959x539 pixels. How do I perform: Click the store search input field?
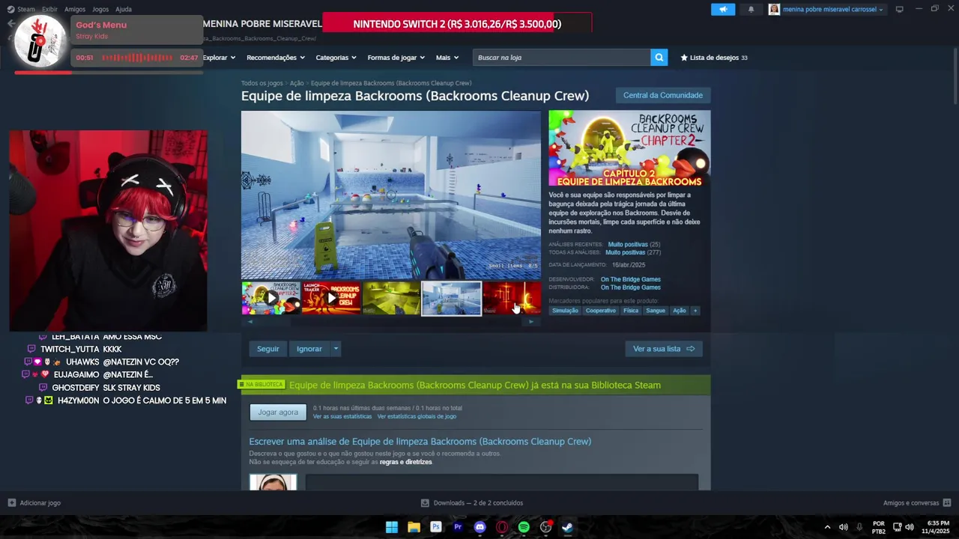point(562,58)
